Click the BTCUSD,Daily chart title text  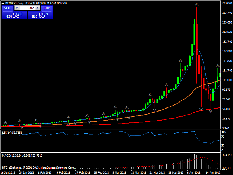click(15, 3)
